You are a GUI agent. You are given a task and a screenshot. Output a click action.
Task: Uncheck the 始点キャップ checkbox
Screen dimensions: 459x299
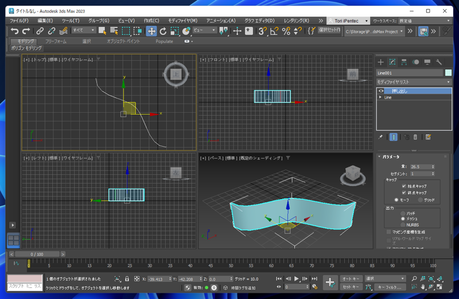pyautogui.click(x=404, y=186)
